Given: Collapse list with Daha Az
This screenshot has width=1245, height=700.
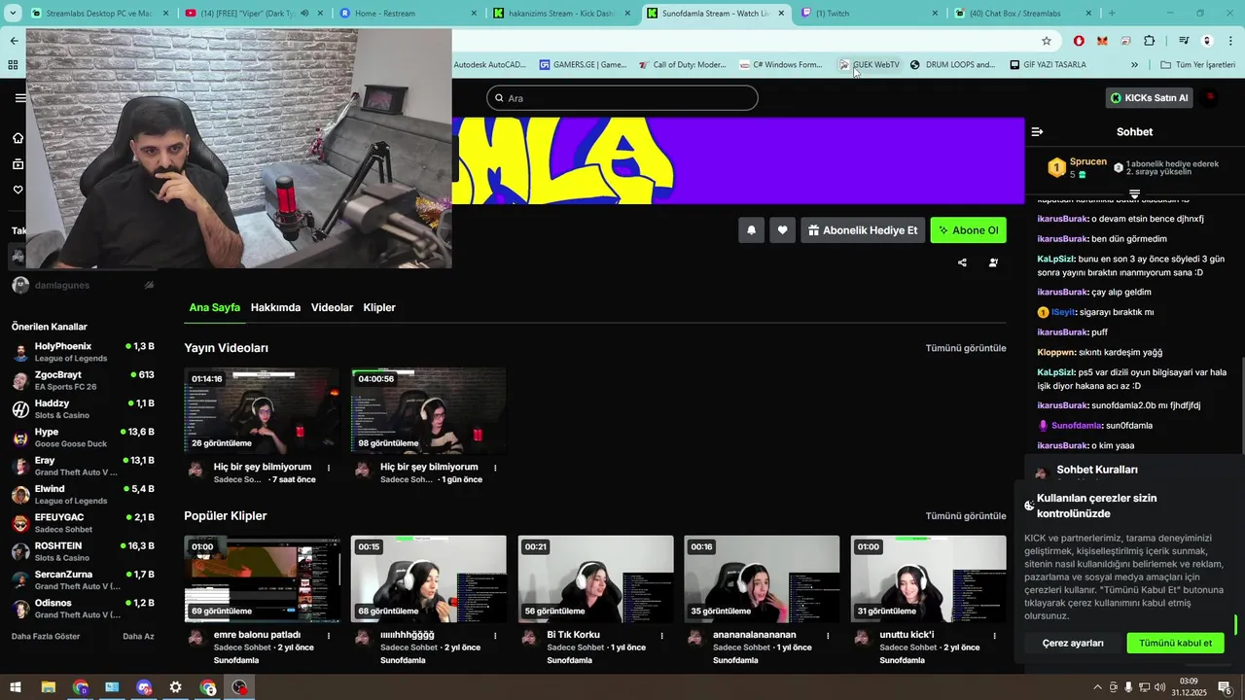Looking at the screenshot, I should (x=138, y=637).
